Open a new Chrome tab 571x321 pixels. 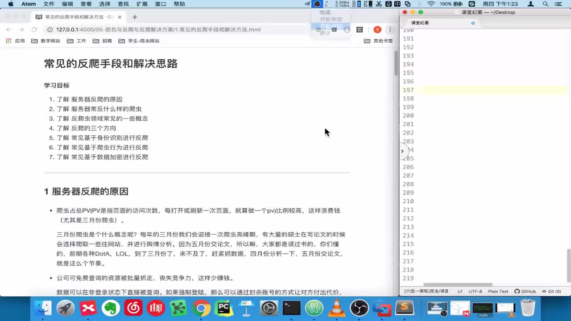point(135,17)
